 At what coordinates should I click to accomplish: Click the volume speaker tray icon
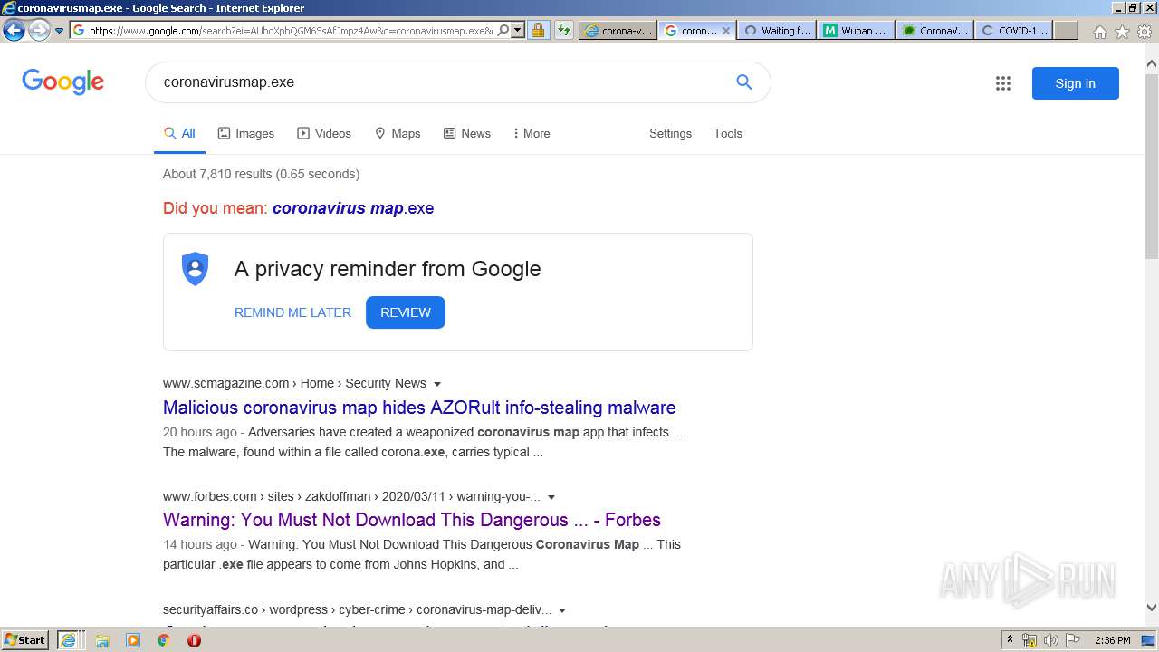1051,640
